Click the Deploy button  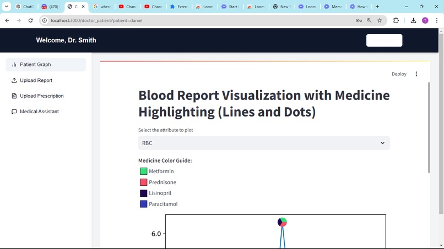(399, 74)
